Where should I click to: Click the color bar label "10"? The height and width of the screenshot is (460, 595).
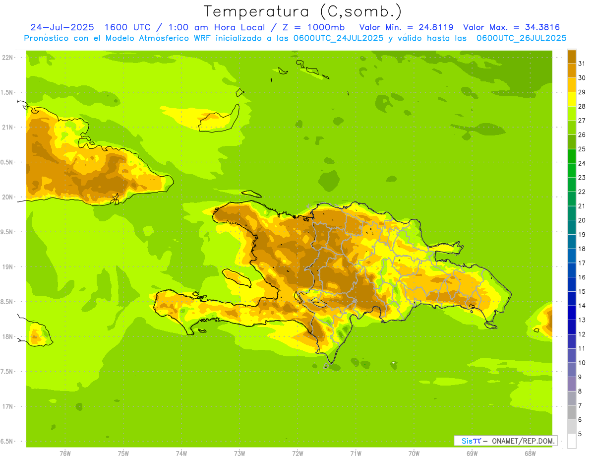point(582,363)
